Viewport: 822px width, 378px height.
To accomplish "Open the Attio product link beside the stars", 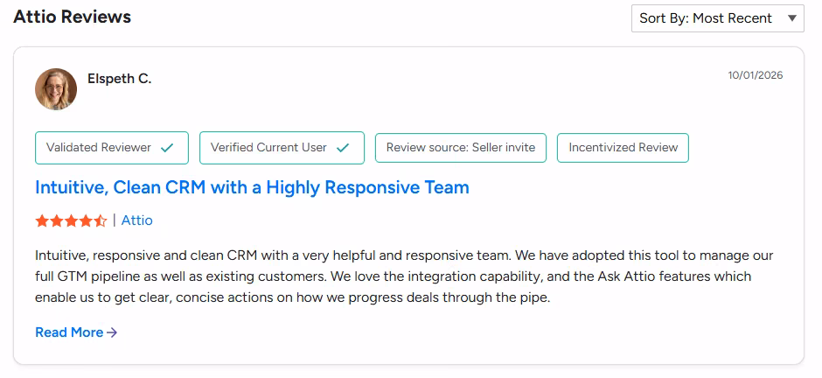I will coord(136,220).
